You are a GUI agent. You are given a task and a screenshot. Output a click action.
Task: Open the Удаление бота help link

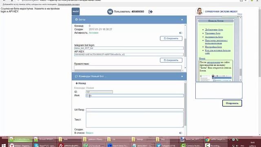tap(212, 33)
